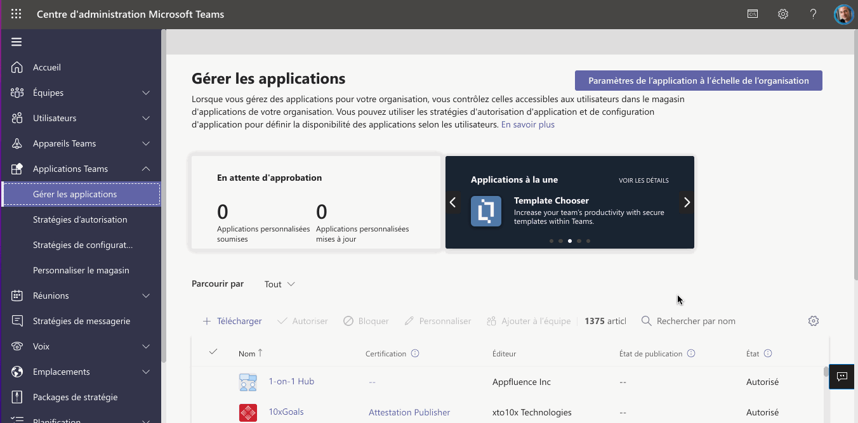Click the Certification info icon
This screenshot has height=423, width=858.
(x=415, y=354)
